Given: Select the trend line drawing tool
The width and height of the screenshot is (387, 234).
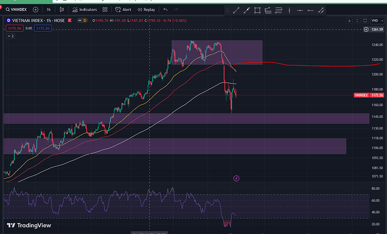Looking at the screenshot, I should pyautogui.click(x=236, y=10).
